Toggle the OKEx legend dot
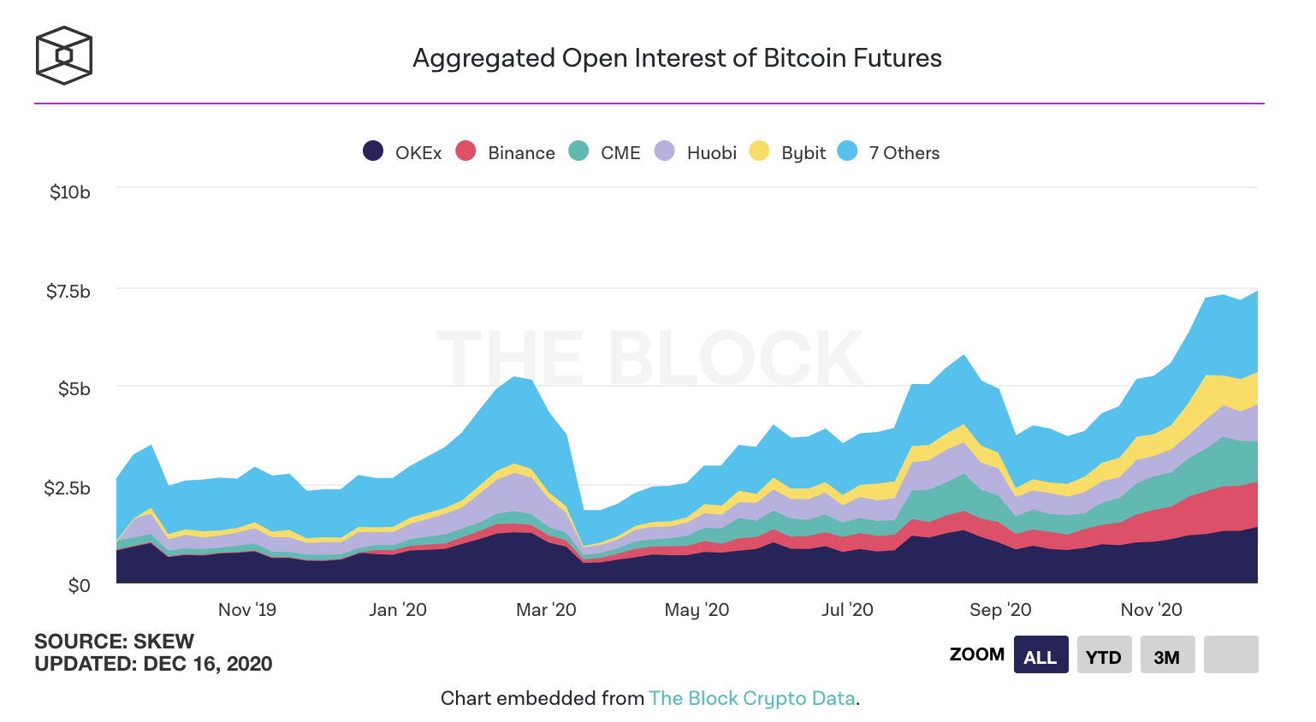 [x=373, y=151]
